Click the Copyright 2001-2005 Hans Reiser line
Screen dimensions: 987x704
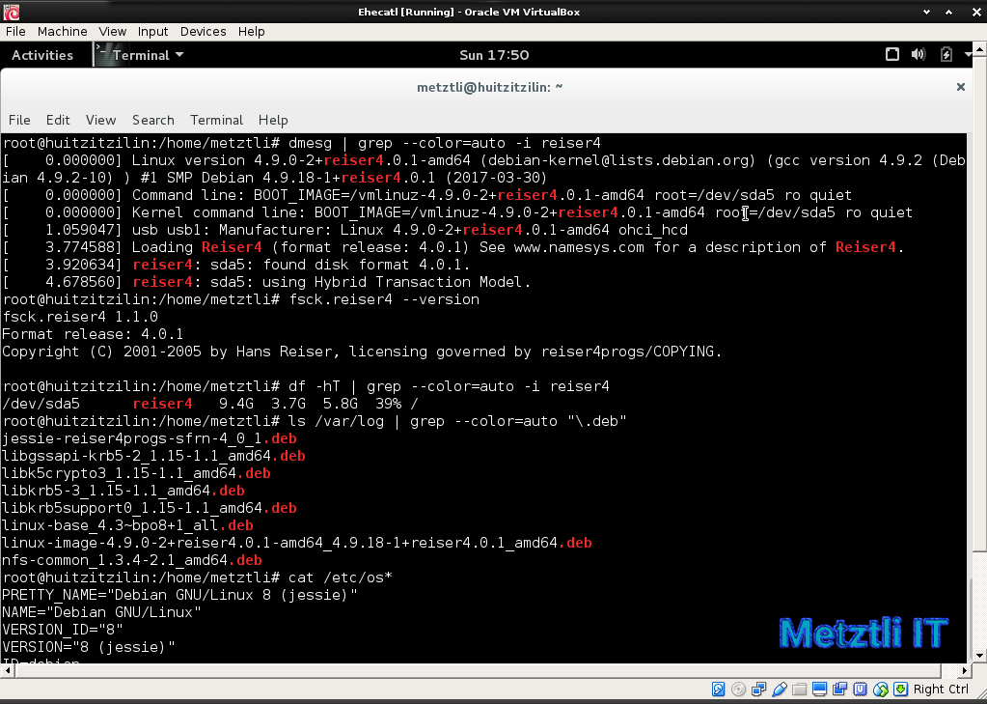362,352
